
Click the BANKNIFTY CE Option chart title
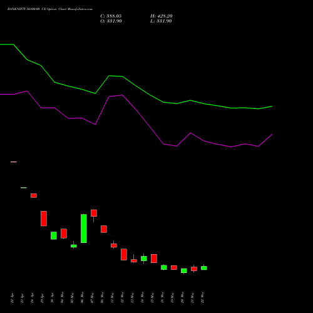[x=50, y=9]
